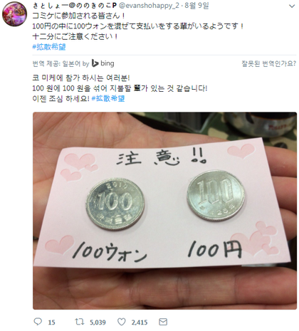Click the original Japanese tweet text
299x331 pixels.
pos(137,26)
